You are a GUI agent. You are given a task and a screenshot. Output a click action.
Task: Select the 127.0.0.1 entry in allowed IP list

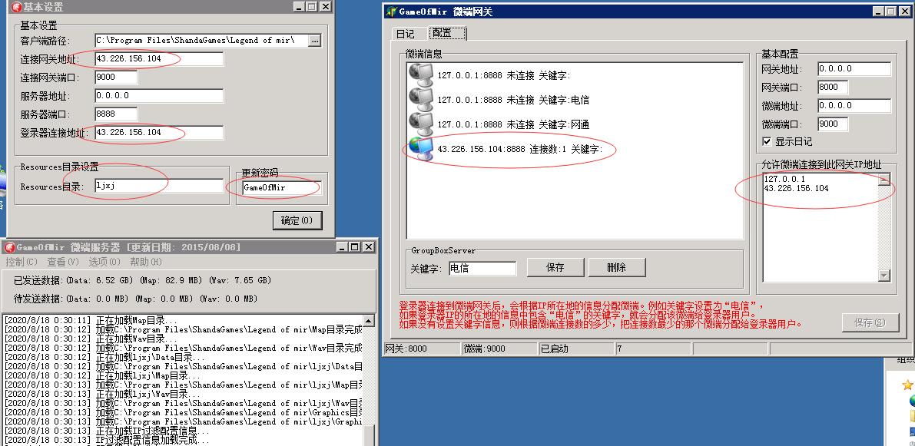pyautogui.click(x=784, y=179)
